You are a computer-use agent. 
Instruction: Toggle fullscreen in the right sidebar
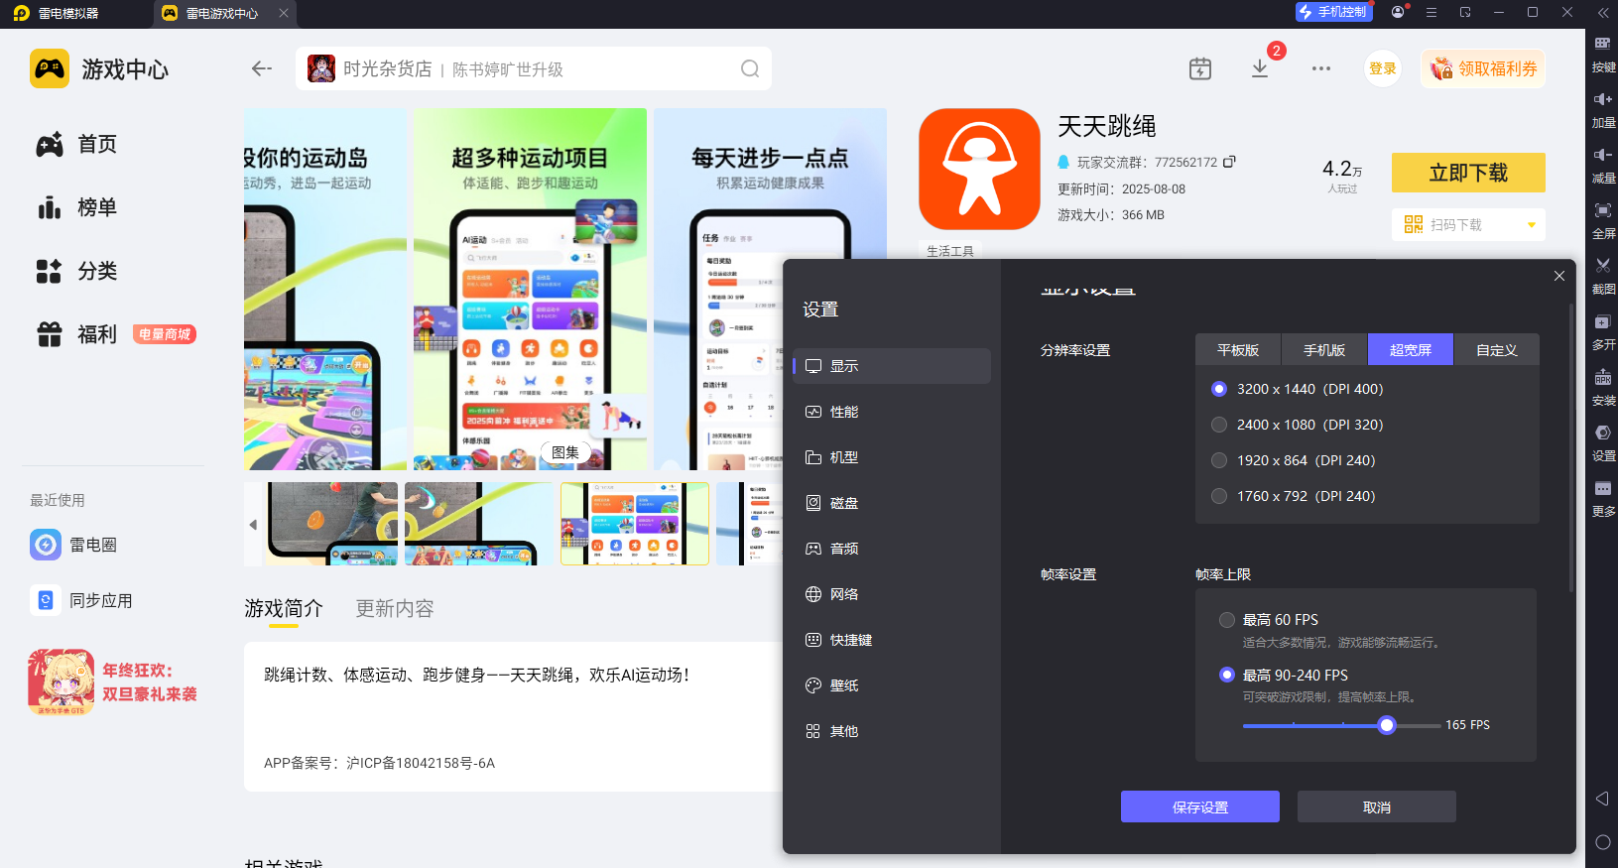(x=1603, y=210)
